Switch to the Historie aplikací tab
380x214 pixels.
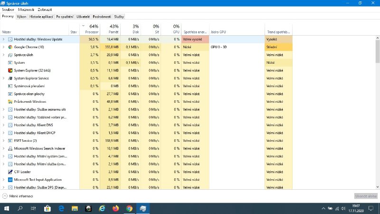(x=41, y=17)
